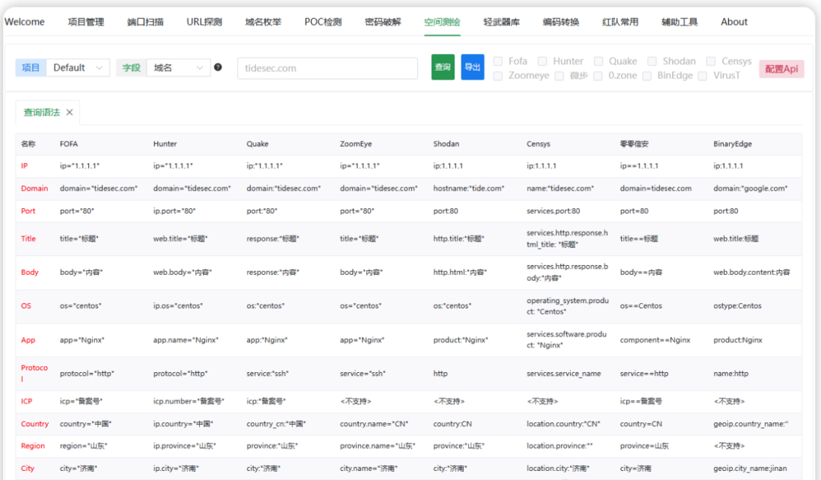Open the 红队常用 tab

620,22
